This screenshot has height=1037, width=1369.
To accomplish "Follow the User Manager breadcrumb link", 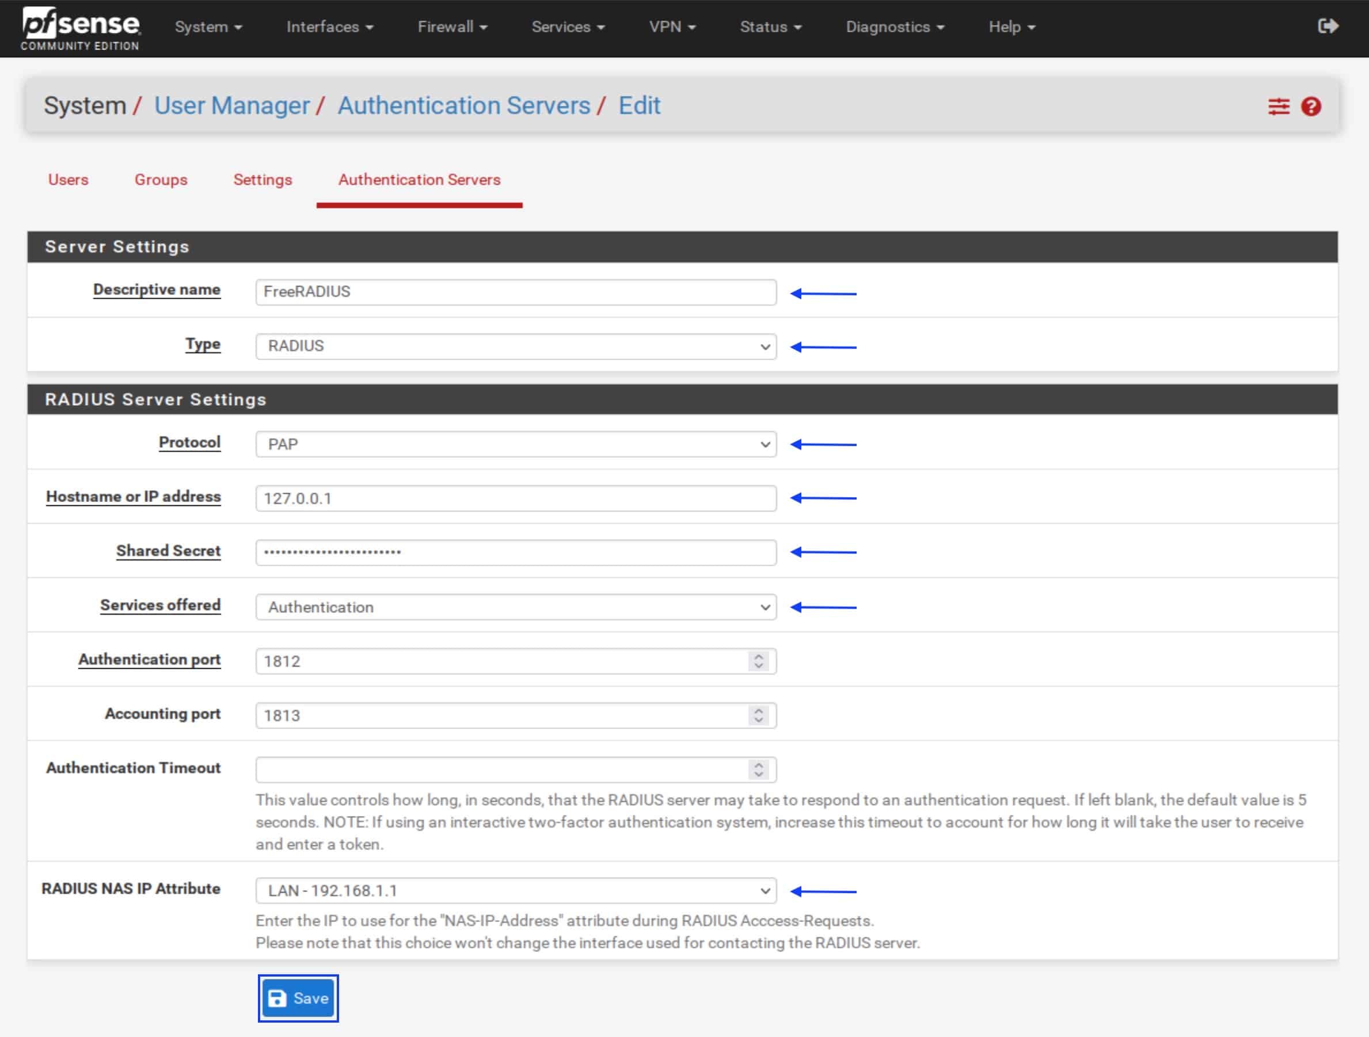I will 232,105.
